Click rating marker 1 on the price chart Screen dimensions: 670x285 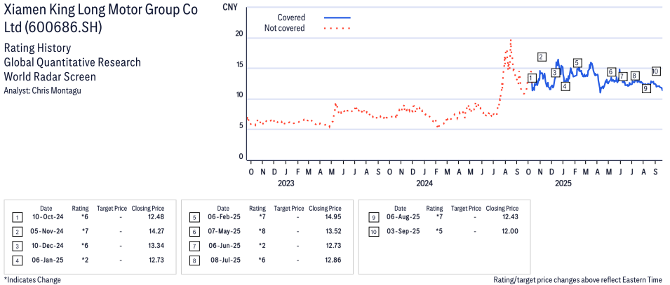click(x=532, y=78)
